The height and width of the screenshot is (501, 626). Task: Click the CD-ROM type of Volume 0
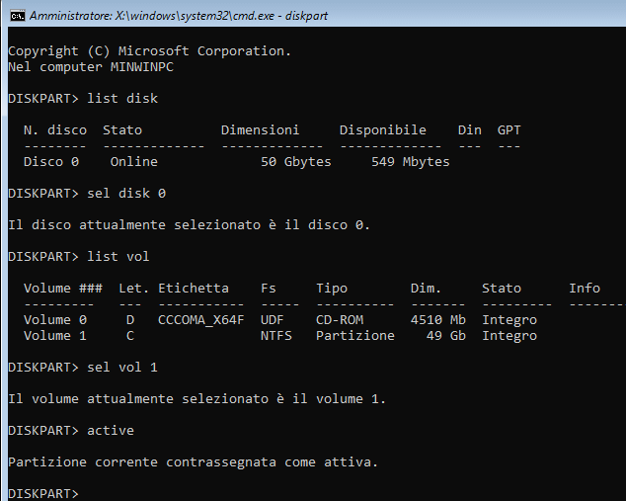pos(343,319)
